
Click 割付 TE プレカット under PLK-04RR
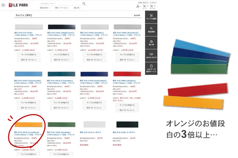coord(127,60)
